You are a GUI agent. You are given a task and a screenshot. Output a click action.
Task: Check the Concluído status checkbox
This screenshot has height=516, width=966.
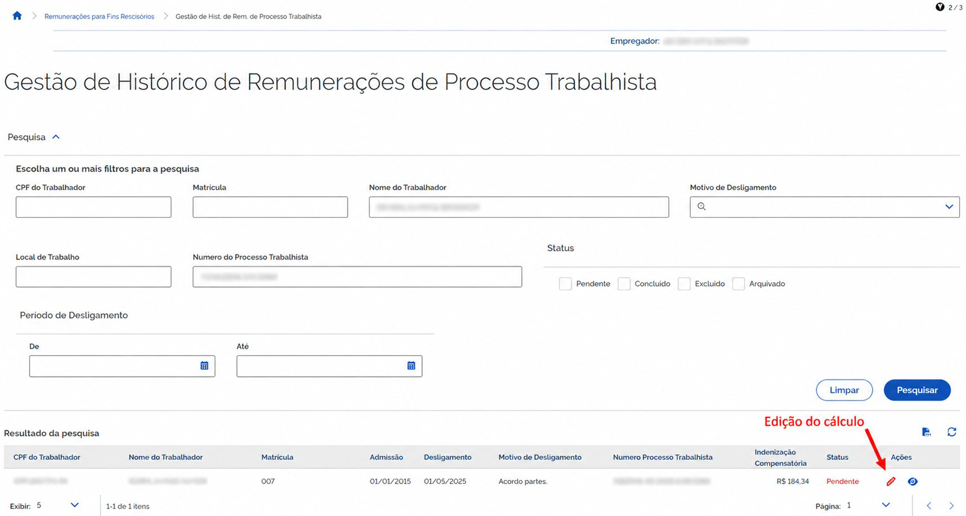click(624, 284)
